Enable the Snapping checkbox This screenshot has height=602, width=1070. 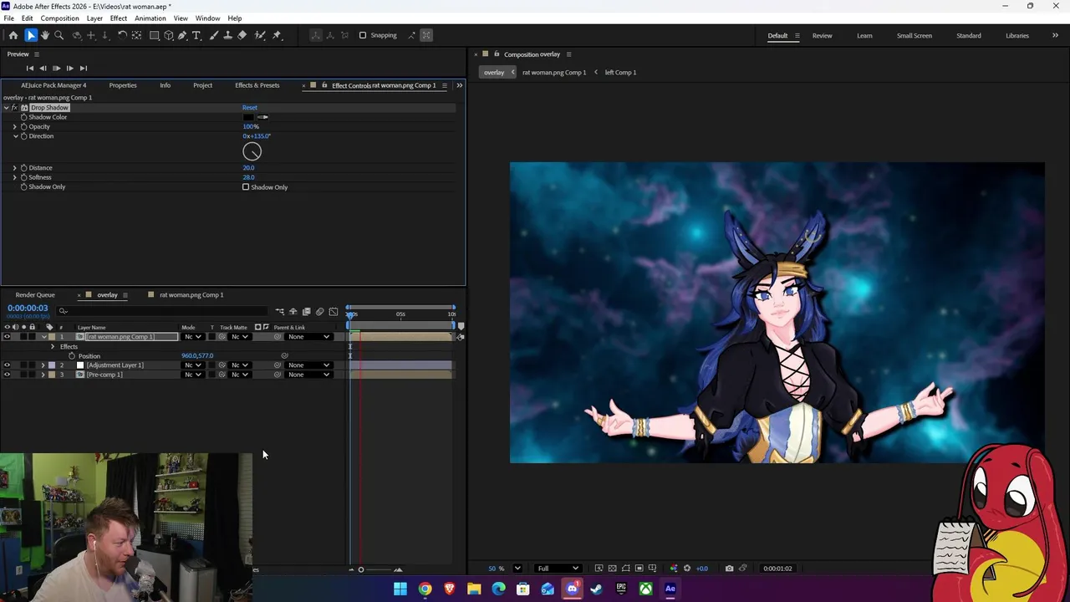tap(363, 35)
